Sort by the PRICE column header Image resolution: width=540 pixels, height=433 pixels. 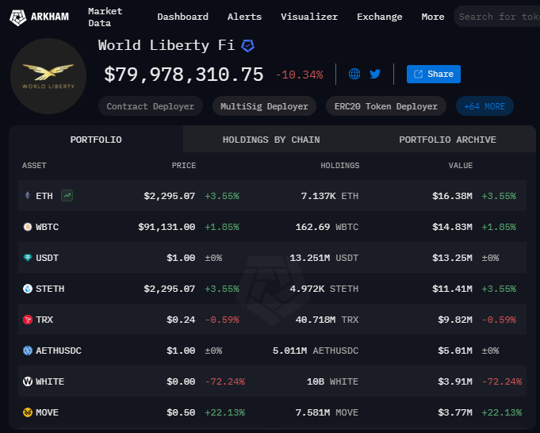click(x=183, y=166)
